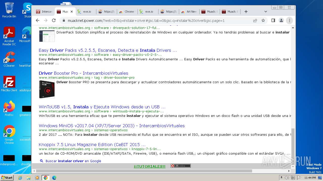
Task: Switch to the Intercambios tab
Action: (44, 12)
